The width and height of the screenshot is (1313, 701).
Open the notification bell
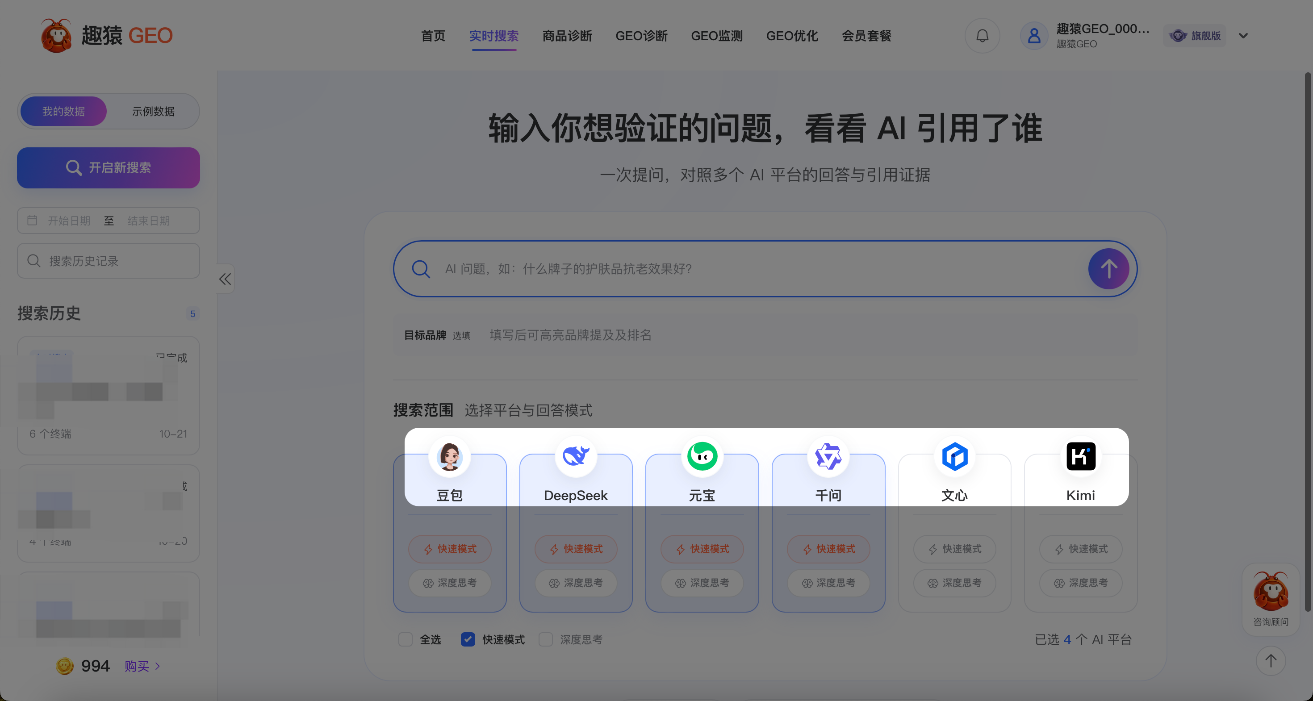982,36
